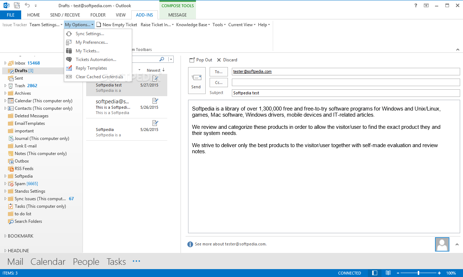Click the Journal folder icon

tap(11, 138)
